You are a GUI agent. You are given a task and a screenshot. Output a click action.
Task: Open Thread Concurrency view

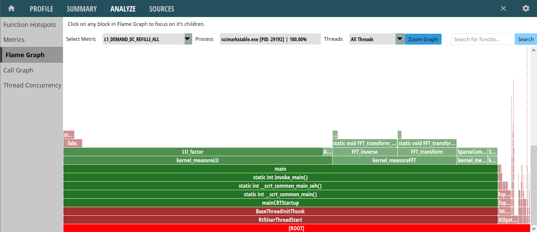pos(32,85)
